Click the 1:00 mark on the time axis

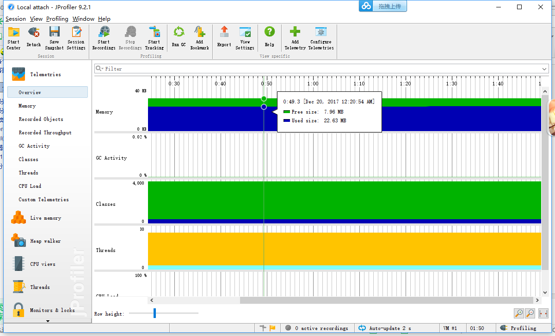pyautogui.click(x=313, y=84)
